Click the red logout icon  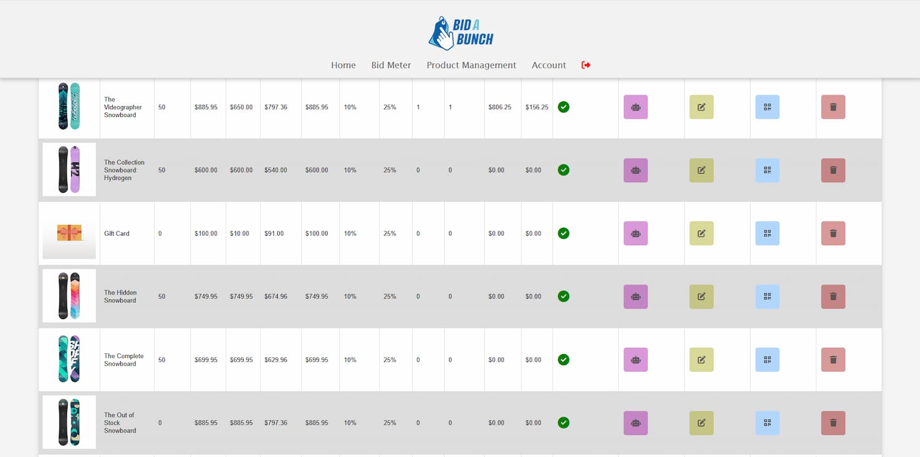586,65
